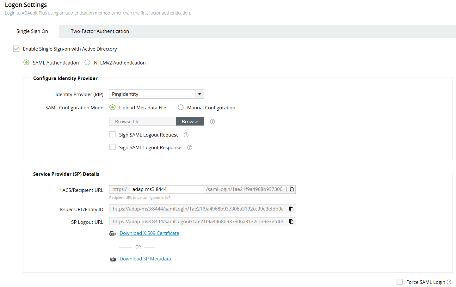The width and height of the screenshot is (456, 287).
Task: Open the Two-Factor Authentication tab
Action: pos(100,31)
